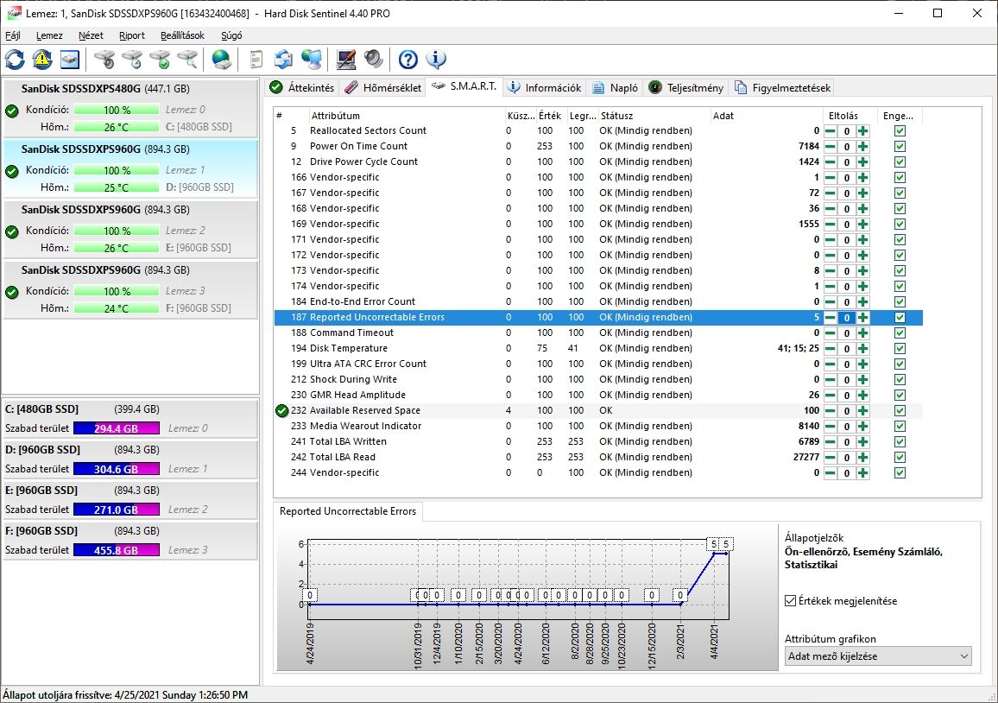
Task: Click the globe with monitor network icon
Action: pyautogui.click(x=312, y=60)
